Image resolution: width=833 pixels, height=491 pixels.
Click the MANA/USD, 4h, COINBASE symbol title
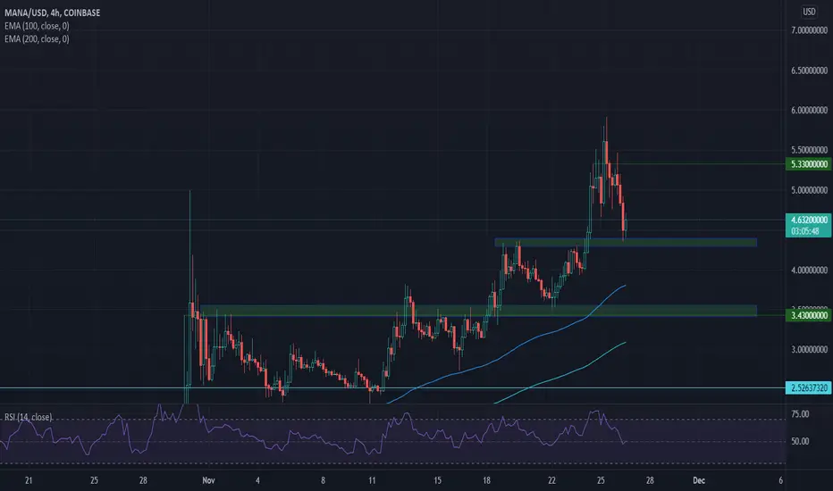point(52,12)
